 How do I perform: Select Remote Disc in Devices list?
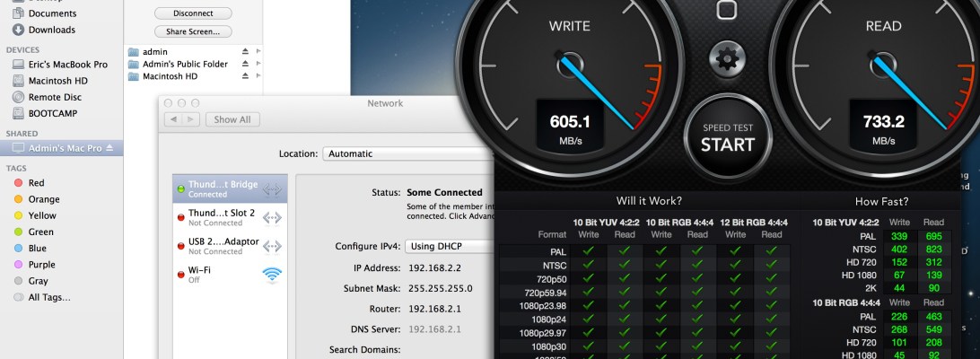click(55, 97)
